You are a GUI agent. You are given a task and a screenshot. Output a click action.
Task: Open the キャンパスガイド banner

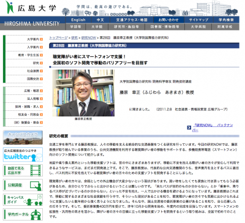point(23,200)
